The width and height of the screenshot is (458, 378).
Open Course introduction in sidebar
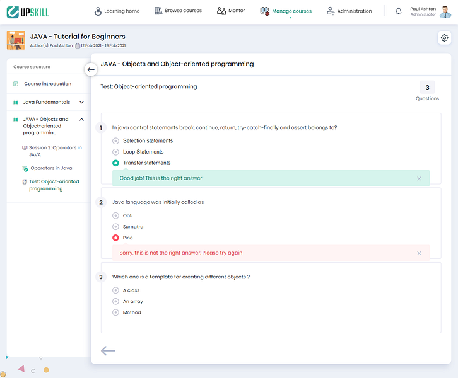coord(47,84)
